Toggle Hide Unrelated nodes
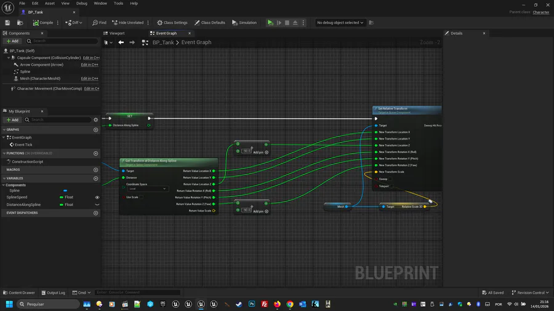Viewport: 554px width, 311px height. [128, 23]
